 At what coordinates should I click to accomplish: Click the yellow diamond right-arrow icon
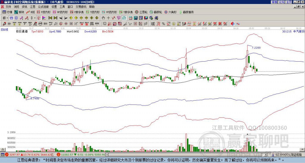pyautogui.click(x=76, y=18)
